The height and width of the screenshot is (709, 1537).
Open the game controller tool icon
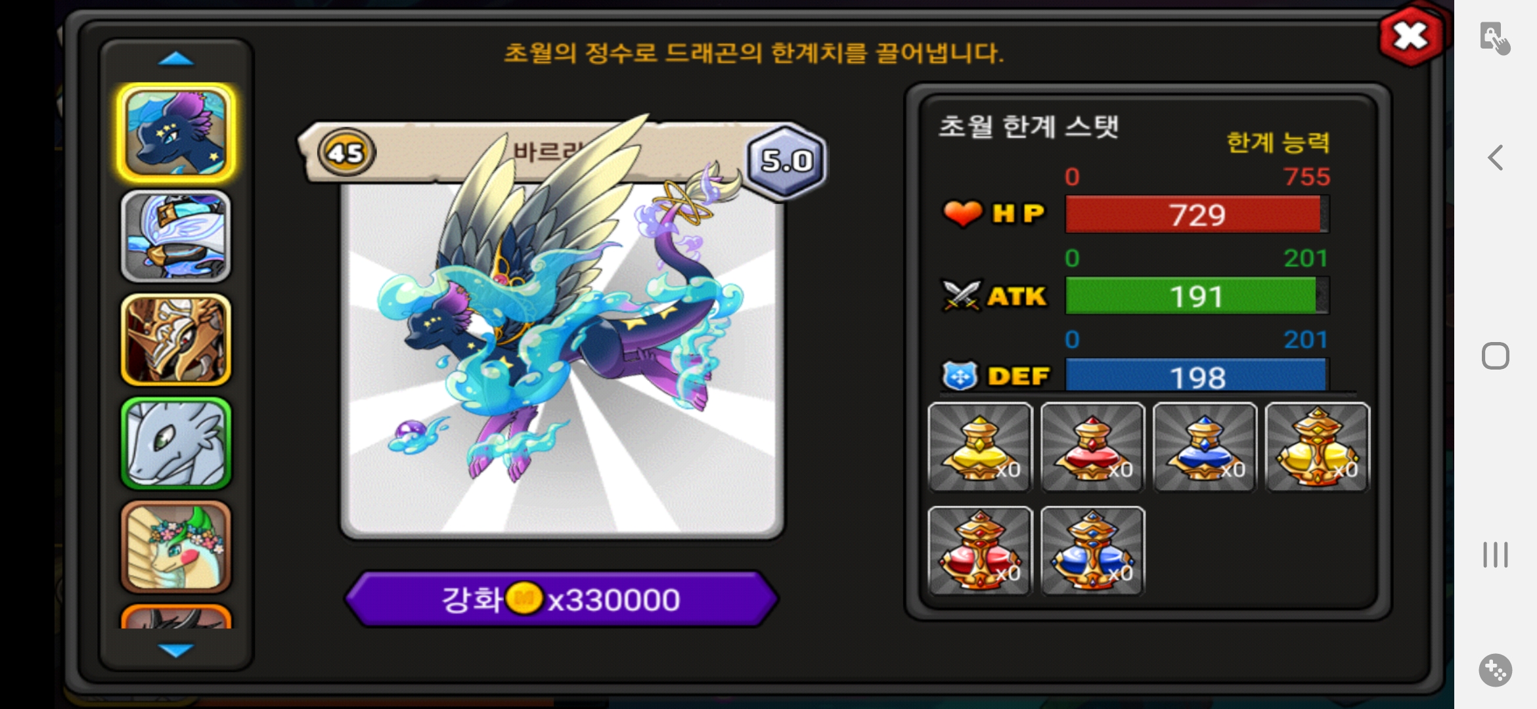tap(1496, 670)
